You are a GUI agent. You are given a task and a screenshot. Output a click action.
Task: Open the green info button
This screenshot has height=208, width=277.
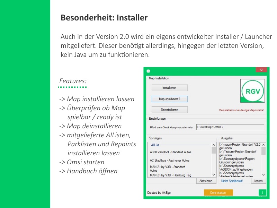(x=262, y=192)
